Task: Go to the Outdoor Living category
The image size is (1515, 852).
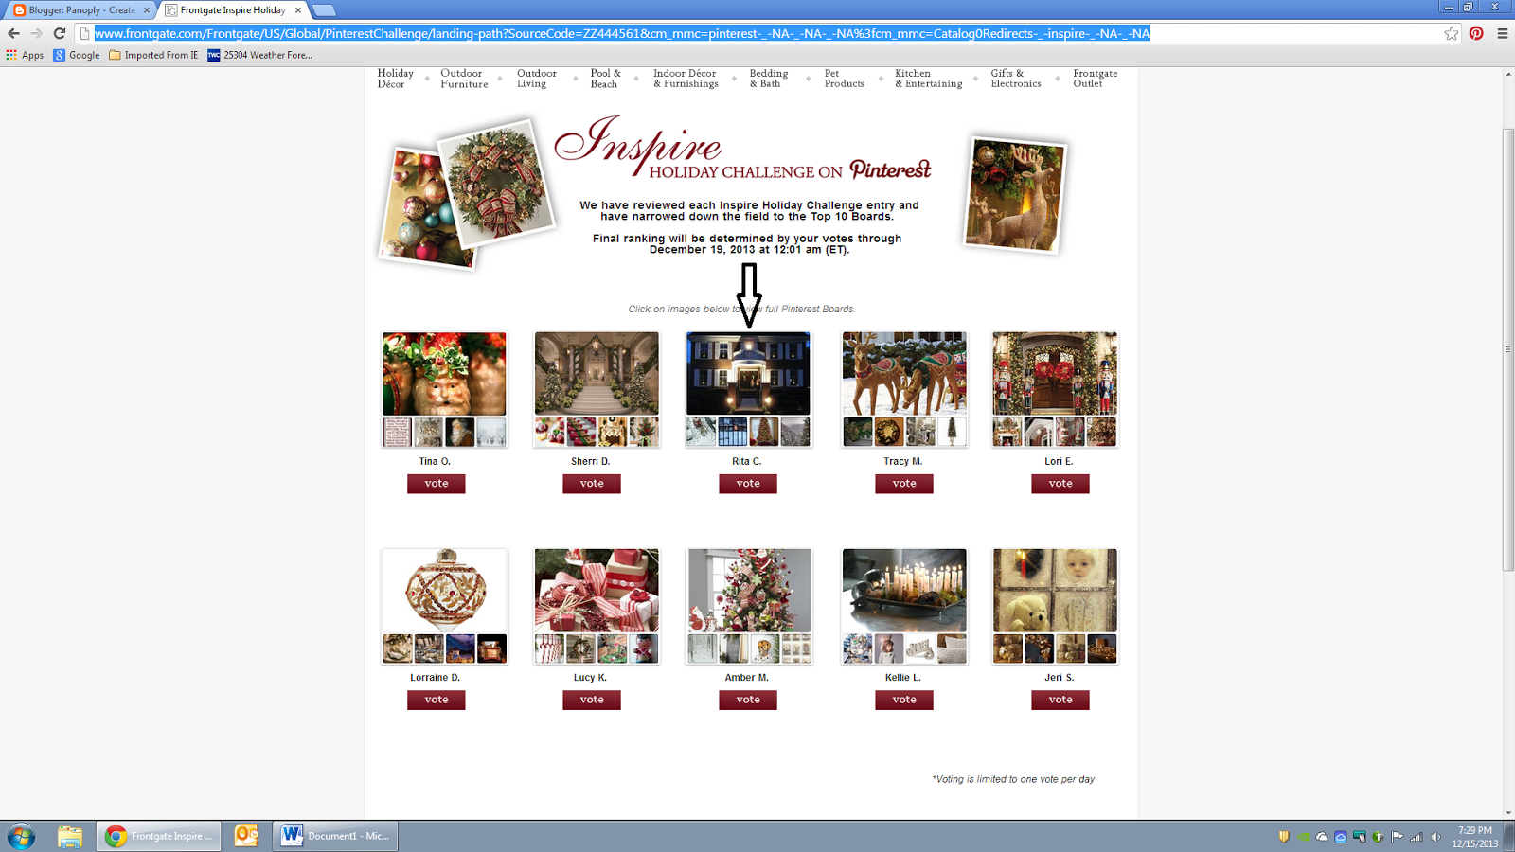Action: click(537, 79)
